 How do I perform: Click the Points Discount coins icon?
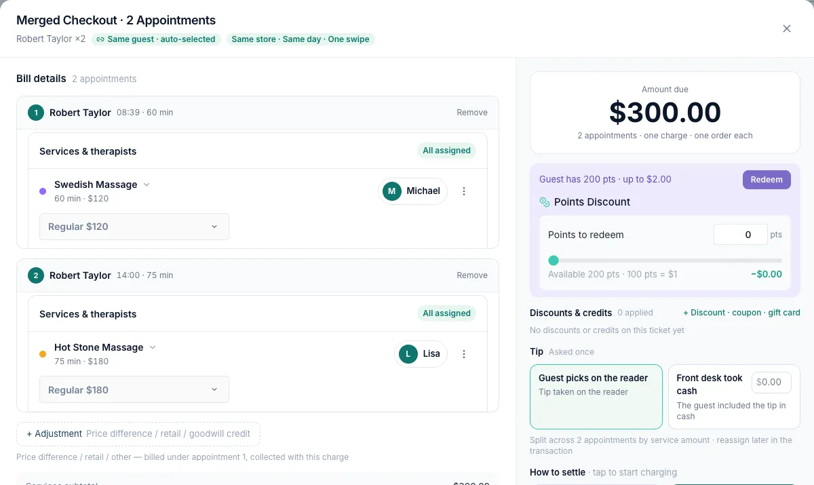point(544,202)
